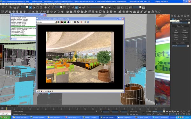Image resolution: width=191 pixels, height=119 pixels.
Task: Open the Display command panel tab
Action: point(185,16)
